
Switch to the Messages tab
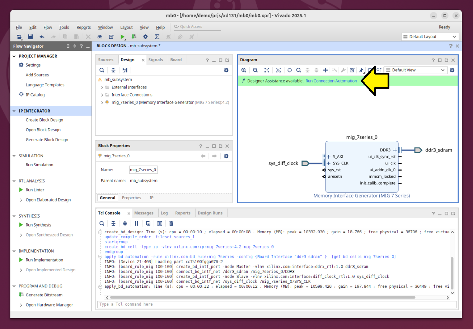click(144, 213)
